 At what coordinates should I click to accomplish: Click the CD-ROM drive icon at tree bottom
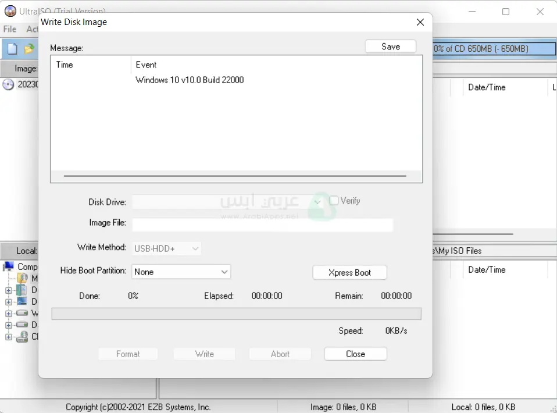point(22,336)
